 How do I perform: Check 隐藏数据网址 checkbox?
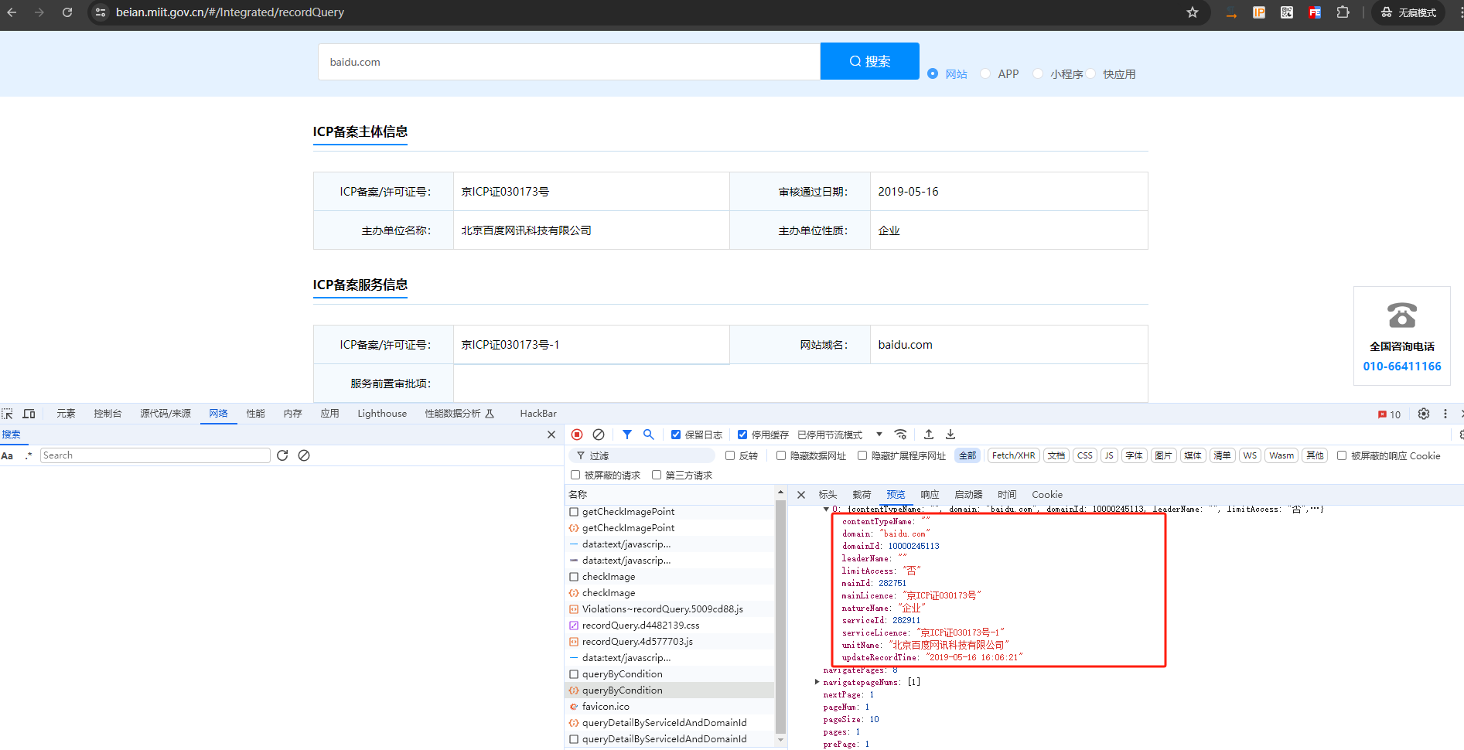tap(781, 455)
